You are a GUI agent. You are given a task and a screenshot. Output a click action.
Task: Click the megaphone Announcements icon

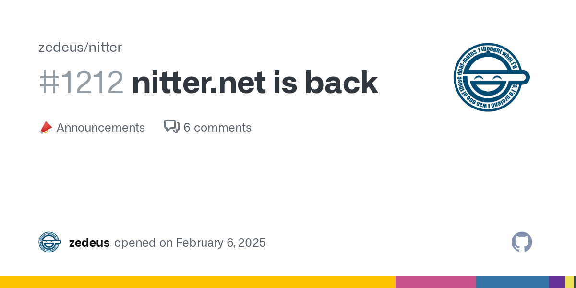tap(46, 128)
